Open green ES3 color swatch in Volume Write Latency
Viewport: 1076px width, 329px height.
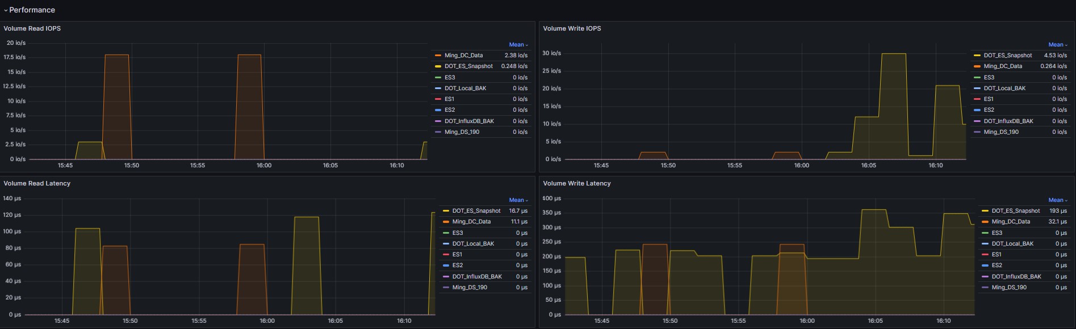pyautogui.click(x=985, y=233)
